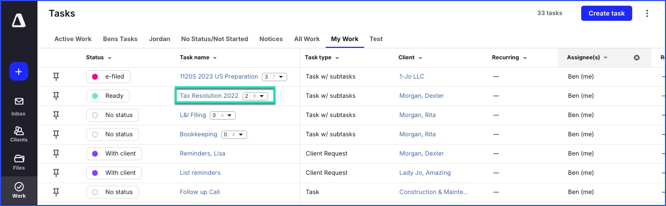Open client Morgan, Dexter on Tax Resolution row
This screenshot has height=206, width=666.
(421, 96)
